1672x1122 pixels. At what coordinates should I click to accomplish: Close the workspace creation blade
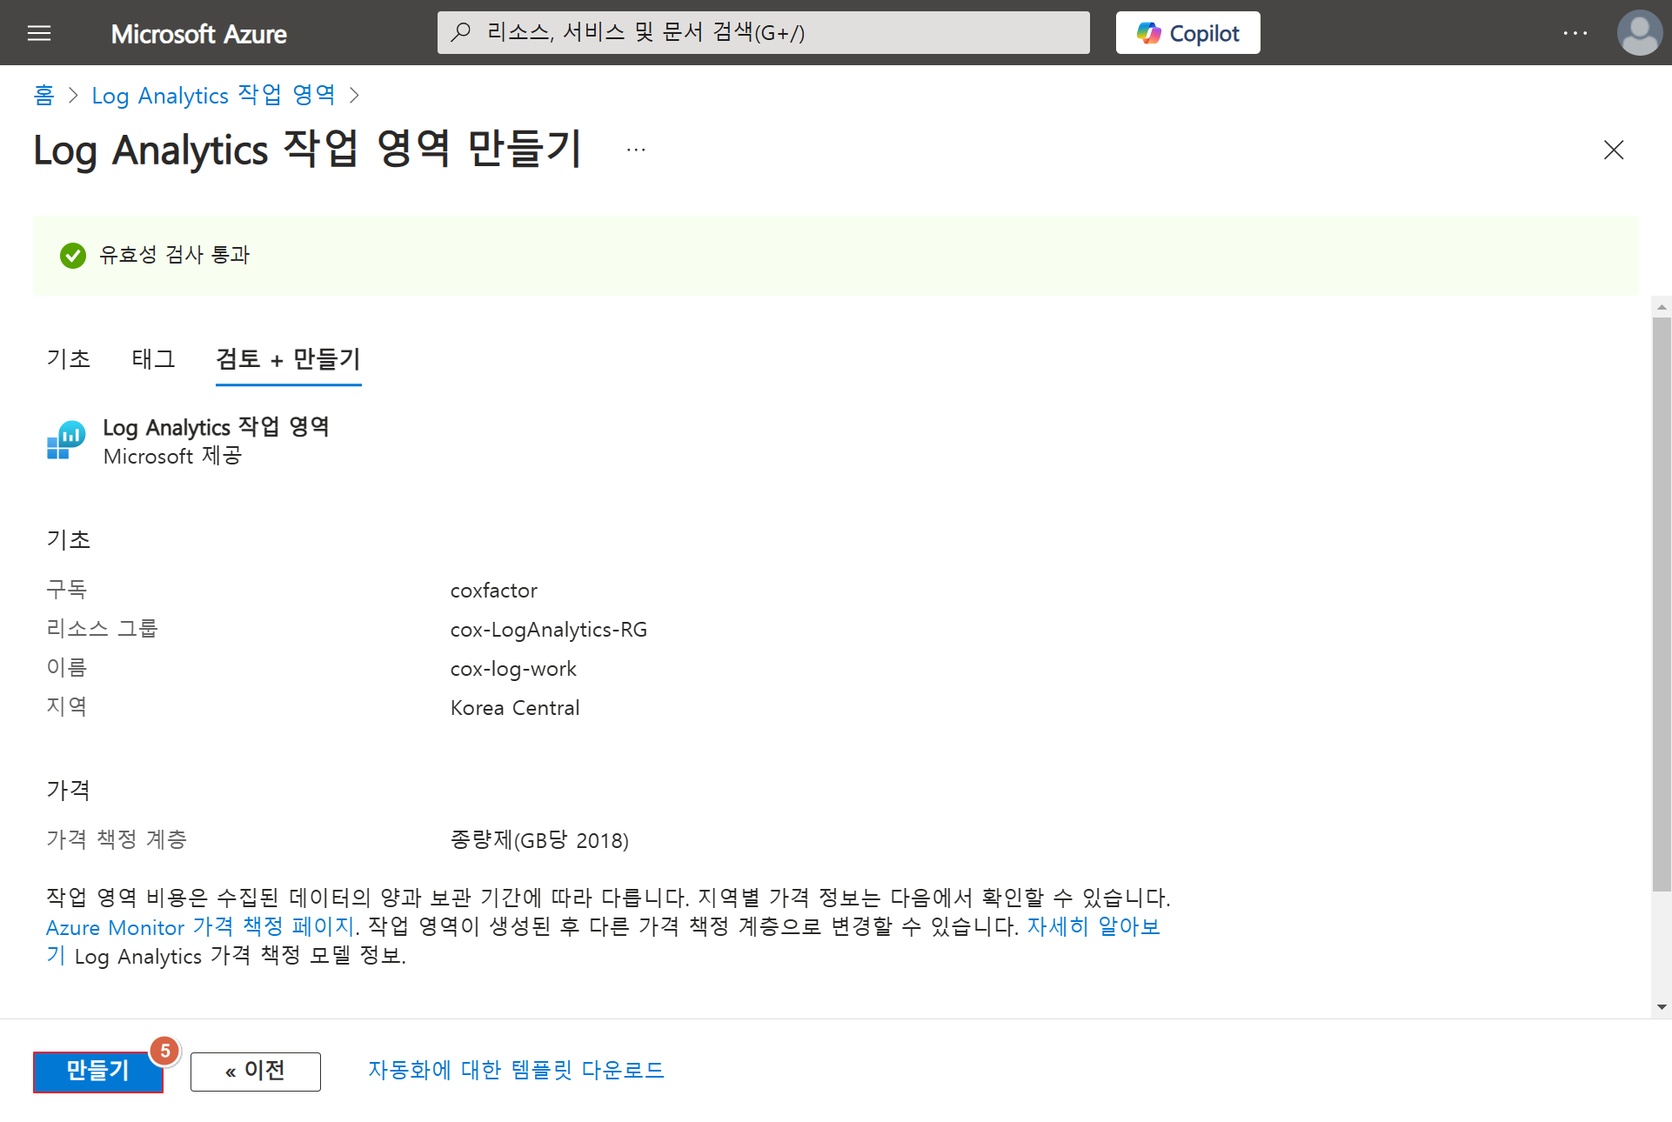[1613, 150]
